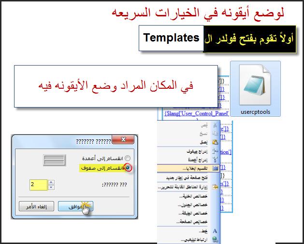Click the Font 'A' icon in menu
Image resolution: width=304 pixels, height=244 pixels.
pyautogui.click(x=215, y=231)
